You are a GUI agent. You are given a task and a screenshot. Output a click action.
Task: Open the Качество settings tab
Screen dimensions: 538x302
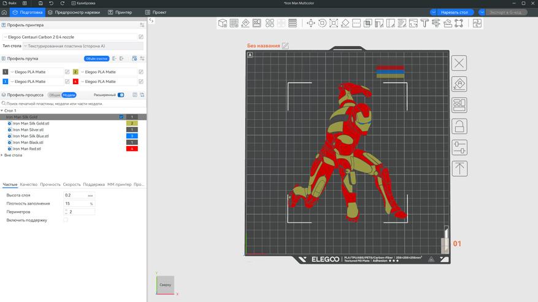[x=28, y=184]
